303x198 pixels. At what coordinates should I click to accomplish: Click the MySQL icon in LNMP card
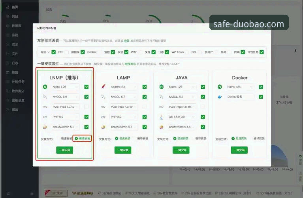coord(45,97)
